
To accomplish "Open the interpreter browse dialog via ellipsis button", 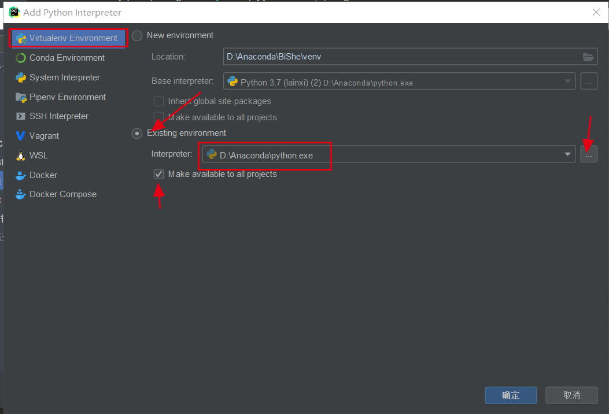I will tap(589, 154).
